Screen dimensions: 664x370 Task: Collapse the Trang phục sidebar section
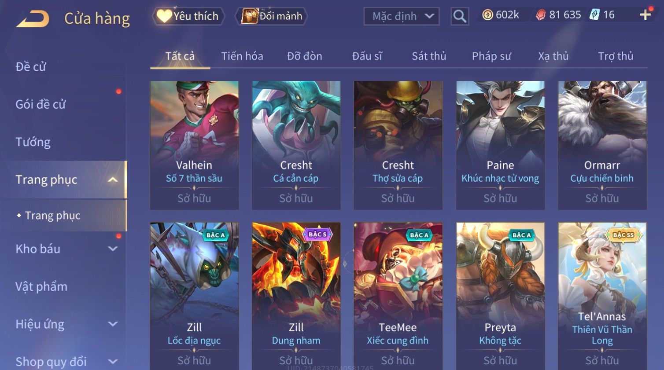(113, 180)
